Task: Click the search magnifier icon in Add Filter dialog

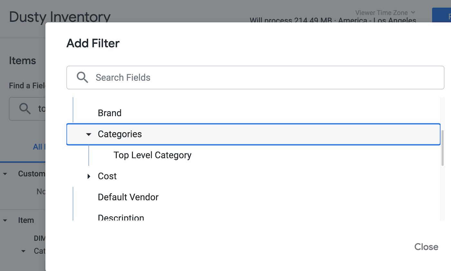Action: pos(82,77)
